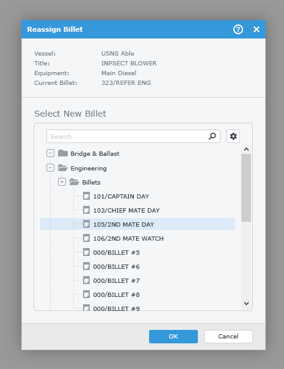Click the Bridge & Ballast folder icon
Viewport: 284px width, 369px height.
[x=63, y=153]
